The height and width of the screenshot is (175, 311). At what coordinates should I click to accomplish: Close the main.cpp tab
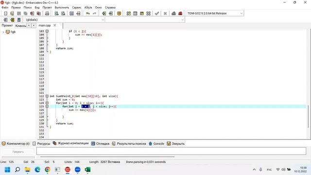click(55, 25)
